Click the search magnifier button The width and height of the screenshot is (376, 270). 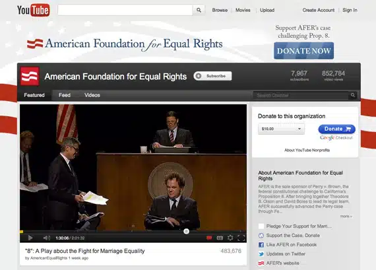pyautogui.click(x=199, y=10)
